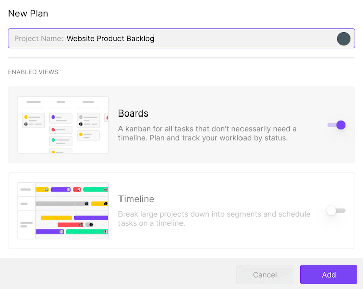Viewport: 363px width, 289px height.
Task: Click the Project Name input field
Action: tap(181, 38)
